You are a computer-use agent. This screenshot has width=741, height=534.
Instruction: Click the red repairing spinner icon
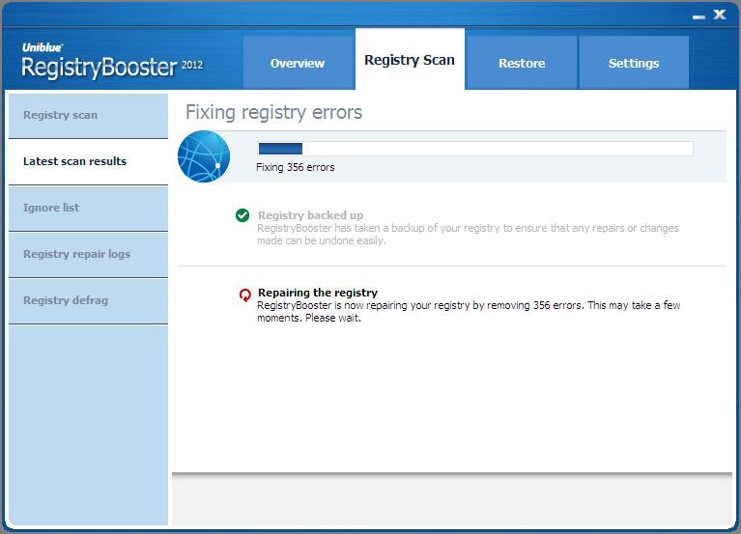pyautogui.click(x=244, y=295)
